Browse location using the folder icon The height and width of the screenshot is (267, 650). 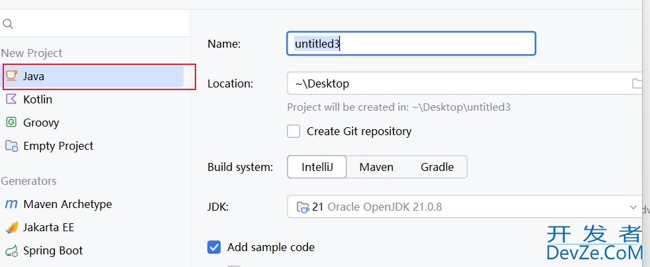[x=637, y=83]
